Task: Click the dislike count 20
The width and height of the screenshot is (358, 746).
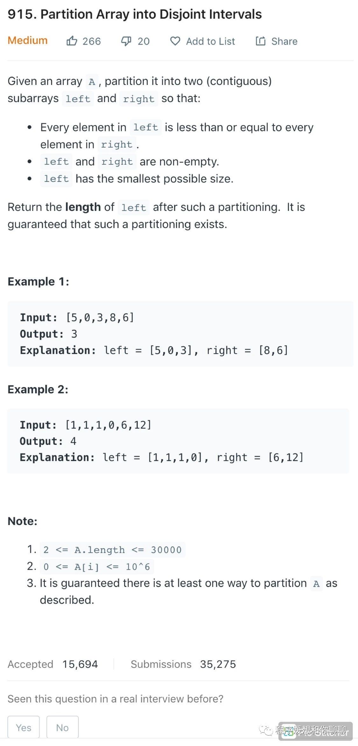Action: point(144,41)
